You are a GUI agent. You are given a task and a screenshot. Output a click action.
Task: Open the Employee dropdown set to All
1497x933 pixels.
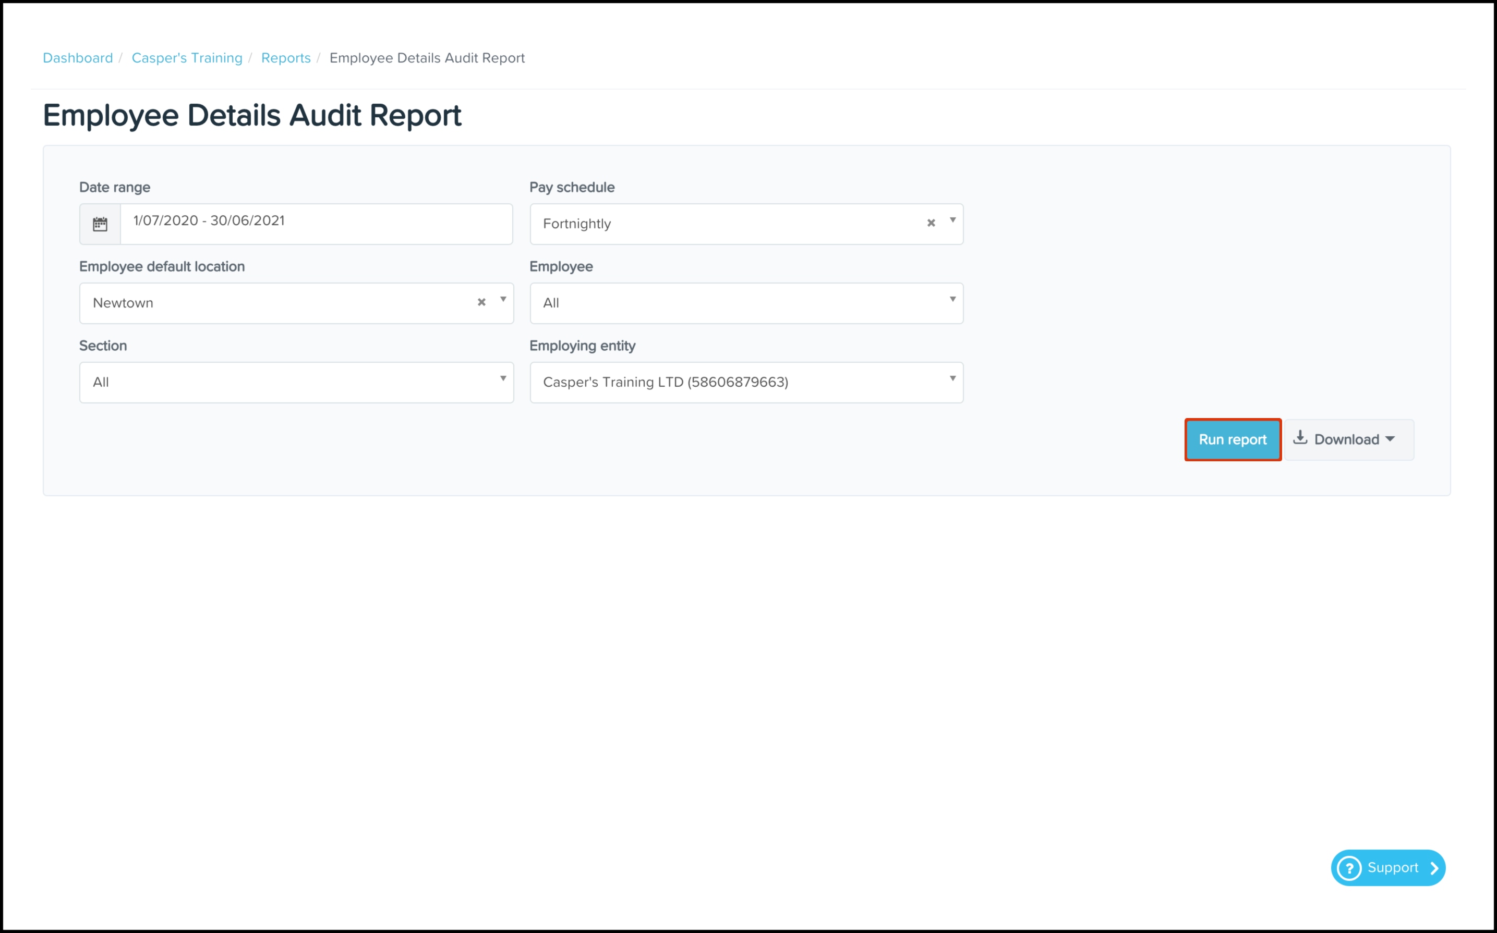click(746, 303)
